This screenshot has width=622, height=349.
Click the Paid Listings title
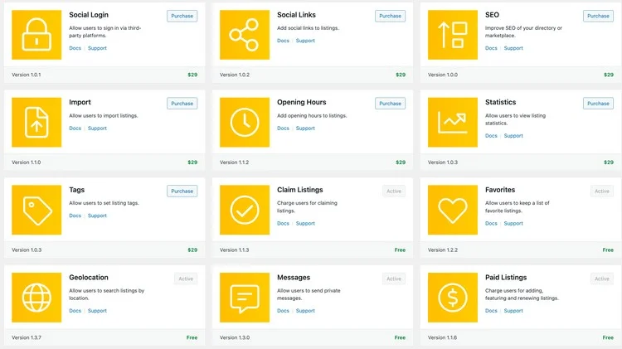point(505,278)
